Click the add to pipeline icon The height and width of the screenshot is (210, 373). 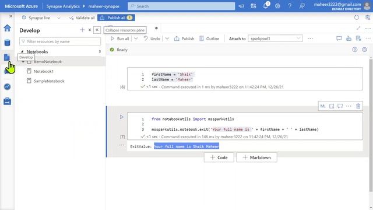(349, 38)
